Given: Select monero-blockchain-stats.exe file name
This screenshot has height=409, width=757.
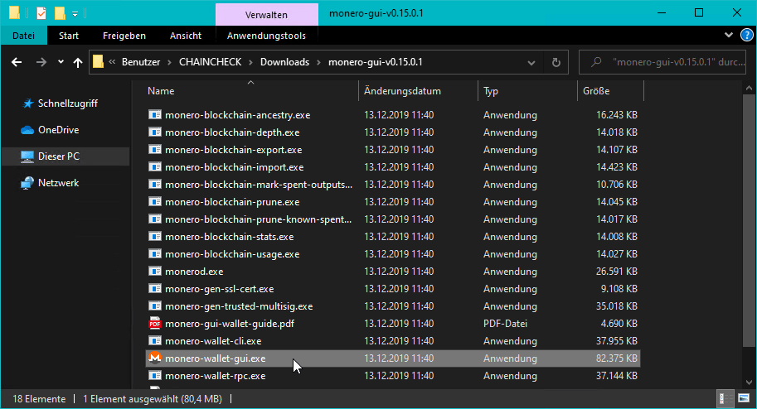Looking at the screenshot, I should [x=230, y=236].
